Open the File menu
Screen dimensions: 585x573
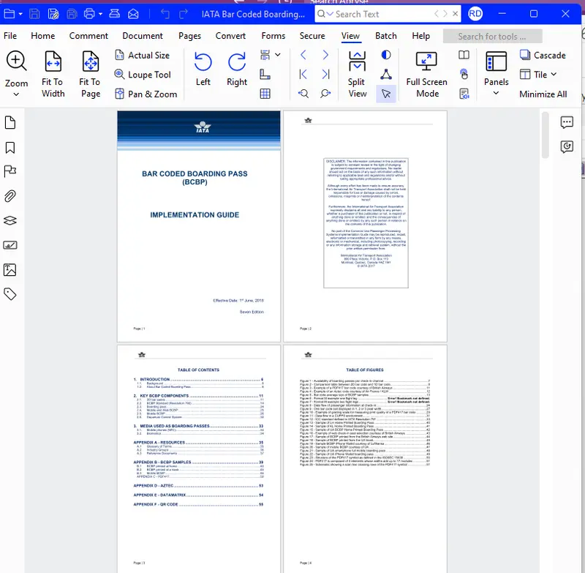click(x=10, y=36)
